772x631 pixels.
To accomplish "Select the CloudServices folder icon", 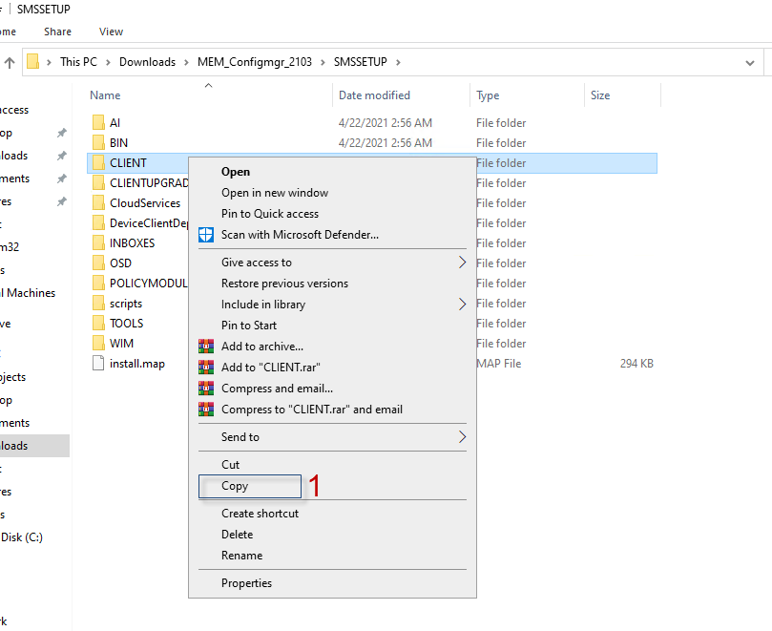I will coord(98,203).
